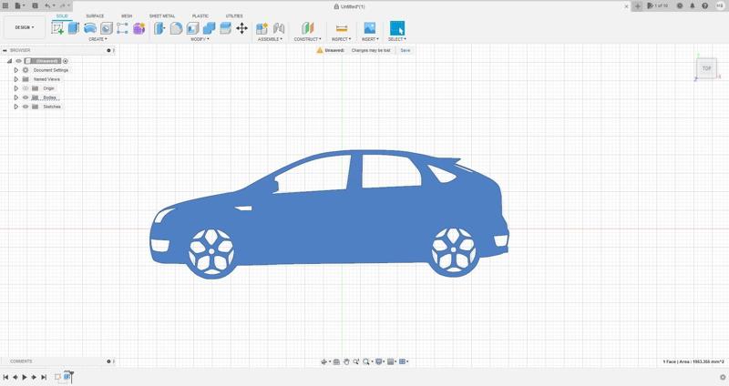
Task: Open the SELECT dropdown menu
Action: pyautogui.click(x=397, y=39)
